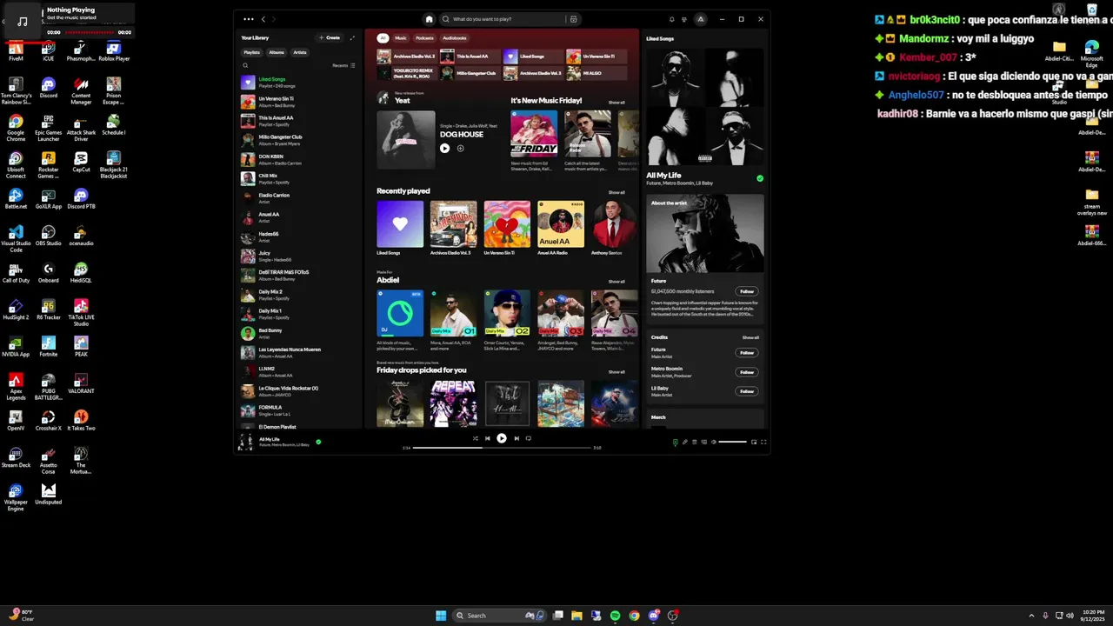Toggle saved check for All My Life in player bar

click(318, 442)
